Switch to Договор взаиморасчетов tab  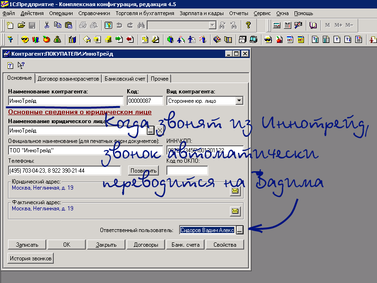coord(68,79)
